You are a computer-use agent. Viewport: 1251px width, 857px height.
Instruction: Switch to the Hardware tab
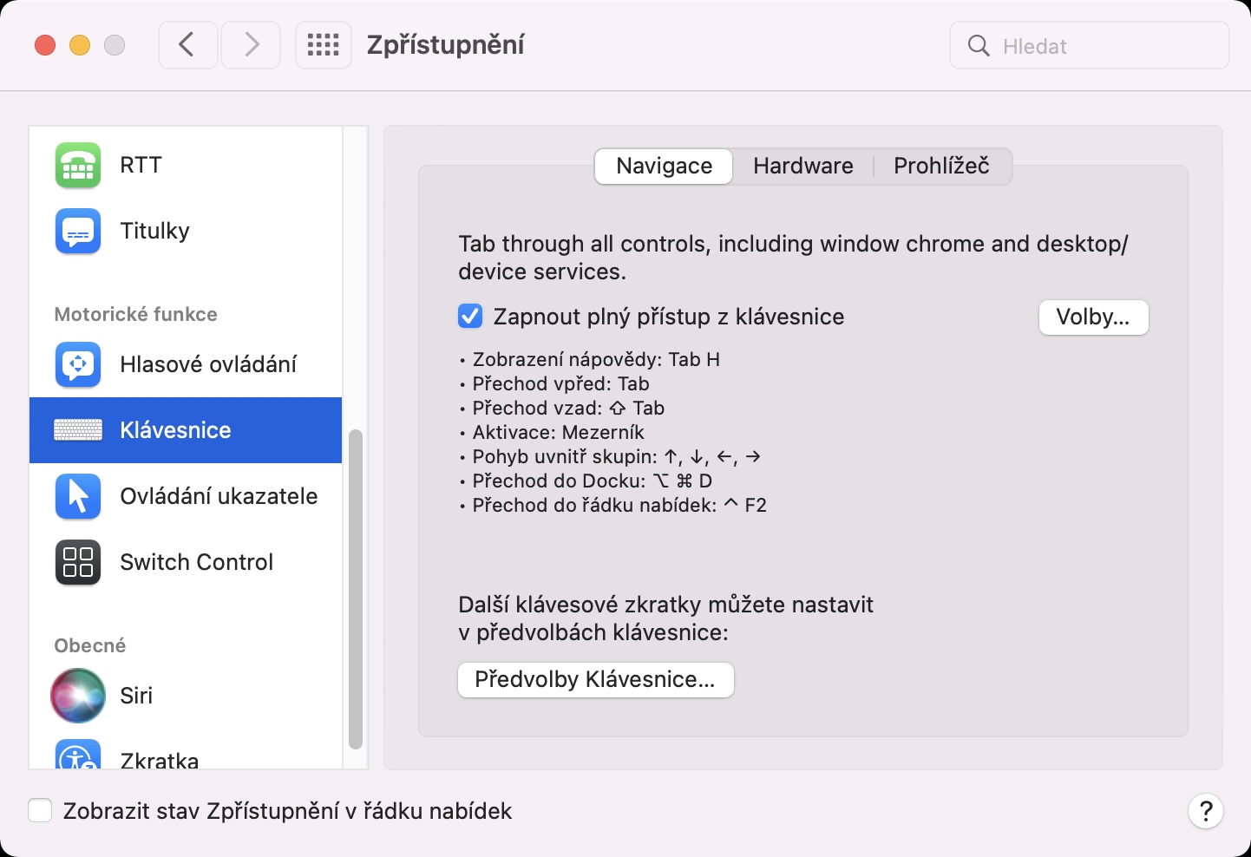pyautogui.click(x=802, y=166)
